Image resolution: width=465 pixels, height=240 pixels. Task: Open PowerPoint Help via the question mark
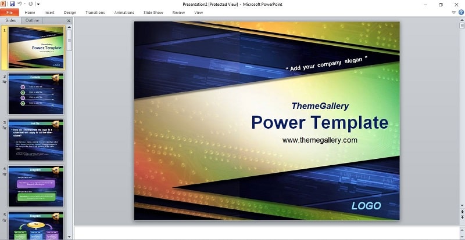pos(461,12)
